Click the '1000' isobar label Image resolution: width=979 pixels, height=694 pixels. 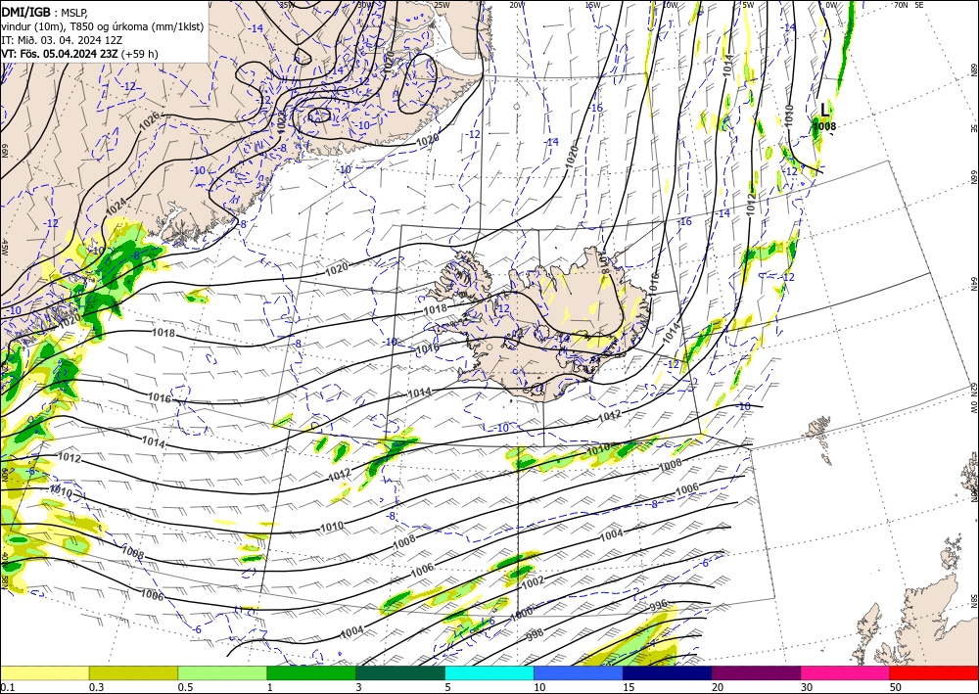(522, 613)
